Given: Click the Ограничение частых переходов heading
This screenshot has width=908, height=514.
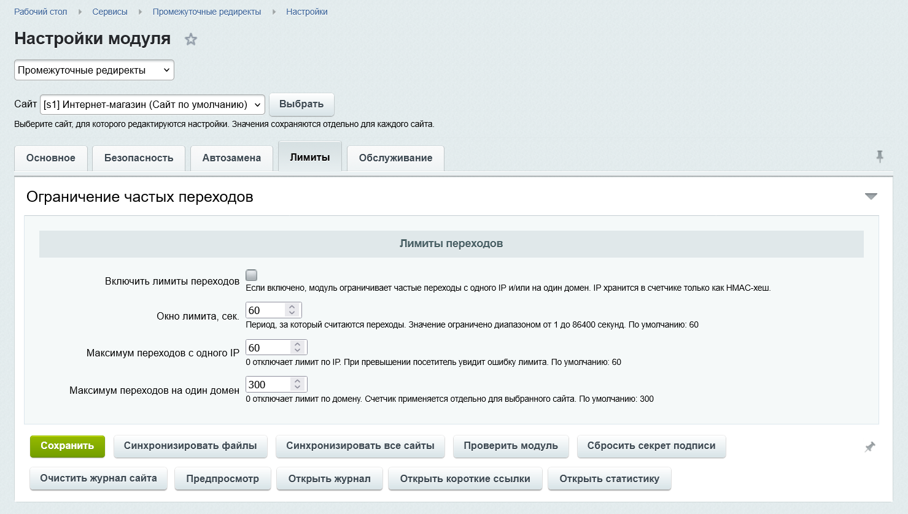Looking at the screenshot, I should point(140,197).
